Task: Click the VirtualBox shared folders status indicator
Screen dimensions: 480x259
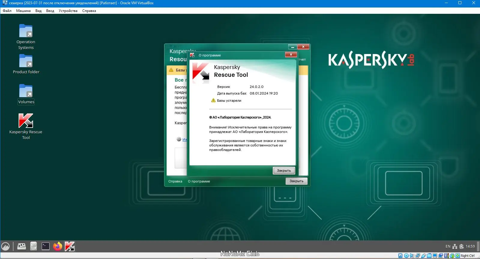Action: click(429, 256)
